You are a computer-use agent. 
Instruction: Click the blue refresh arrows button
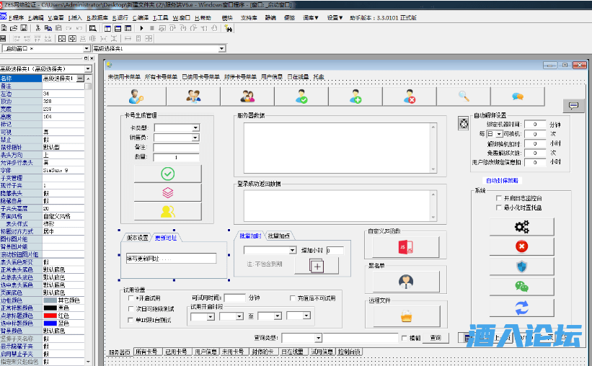522,307
